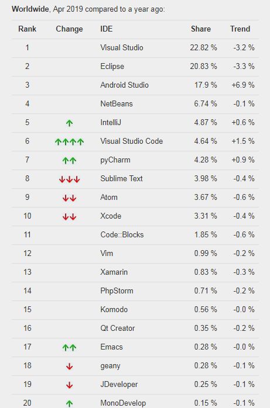The image size is (270, 408).
Task: Select the Visual Studio IDE name
Action: [122, 47]
